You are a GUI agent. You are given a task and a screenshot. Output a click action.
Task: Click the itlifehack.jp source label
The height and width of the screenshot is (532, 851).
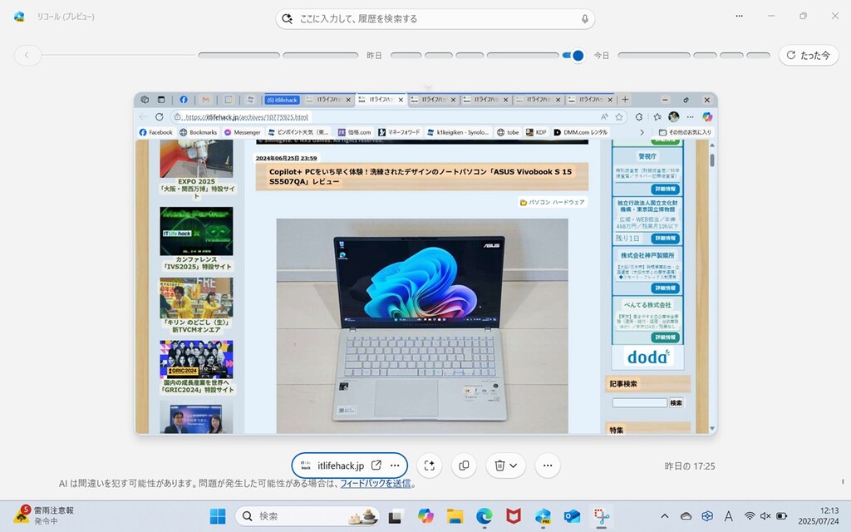340,465
